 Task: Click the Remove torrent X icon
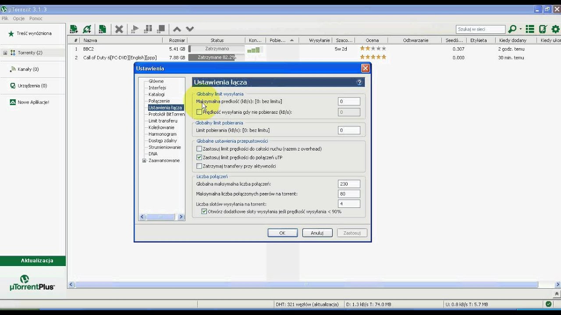click(x=119, y=29)
